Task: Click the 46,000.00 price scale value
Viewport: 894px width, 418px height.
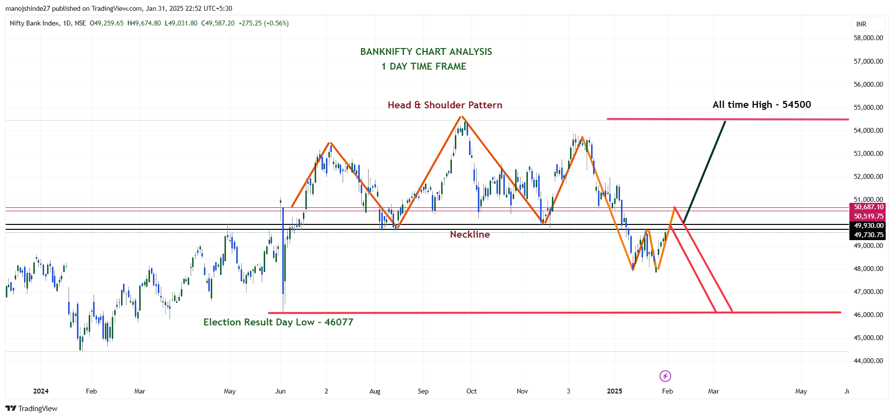Action: click(869, 315)
